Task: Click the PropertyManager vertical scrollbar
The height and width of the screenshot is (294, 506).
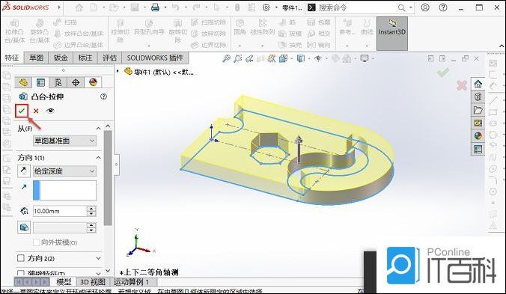Action: (108, 178)
